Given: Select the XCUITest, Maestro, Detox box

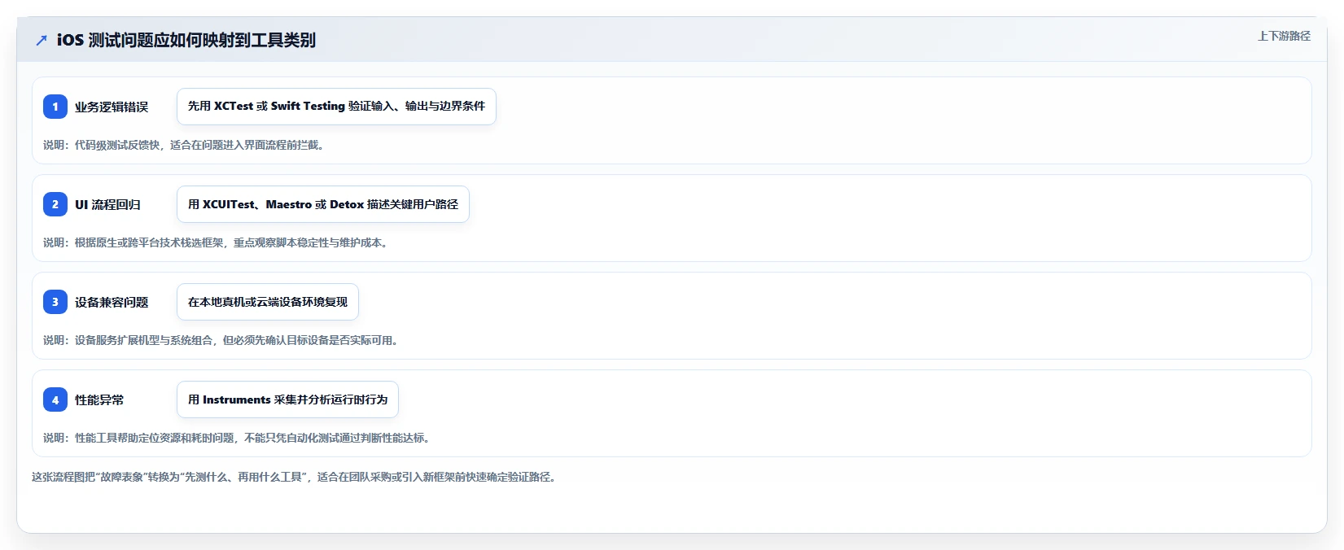Looking at the screenshot, I should 323,204.
